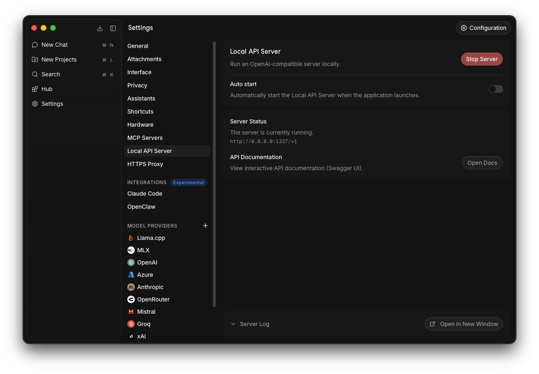The image size is (539, 374).
Task: Click the OpenRouter provider logo
Action: [131, 299]
